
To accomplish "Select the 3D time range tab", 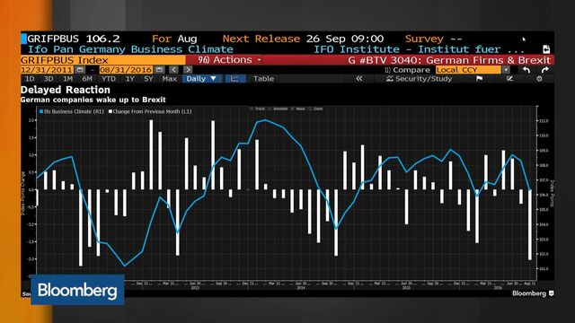I will click(x=49, y=79).
